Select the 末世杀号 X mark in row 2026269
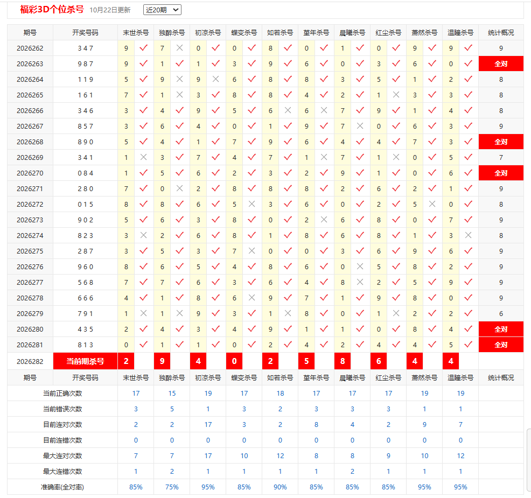 point(144,157)
